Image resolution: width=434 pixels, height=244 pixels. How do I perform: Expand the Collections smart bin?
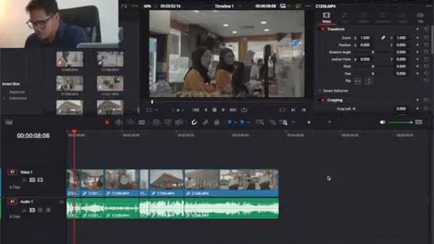(4, 98)
